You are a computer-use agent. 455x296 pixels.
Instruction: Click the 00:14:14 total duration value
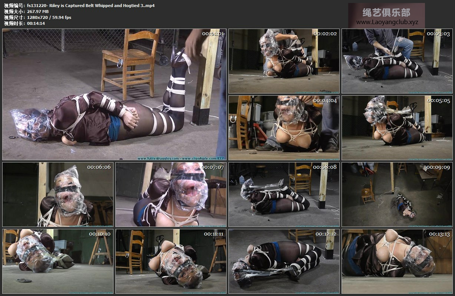(x=36, y=23)
